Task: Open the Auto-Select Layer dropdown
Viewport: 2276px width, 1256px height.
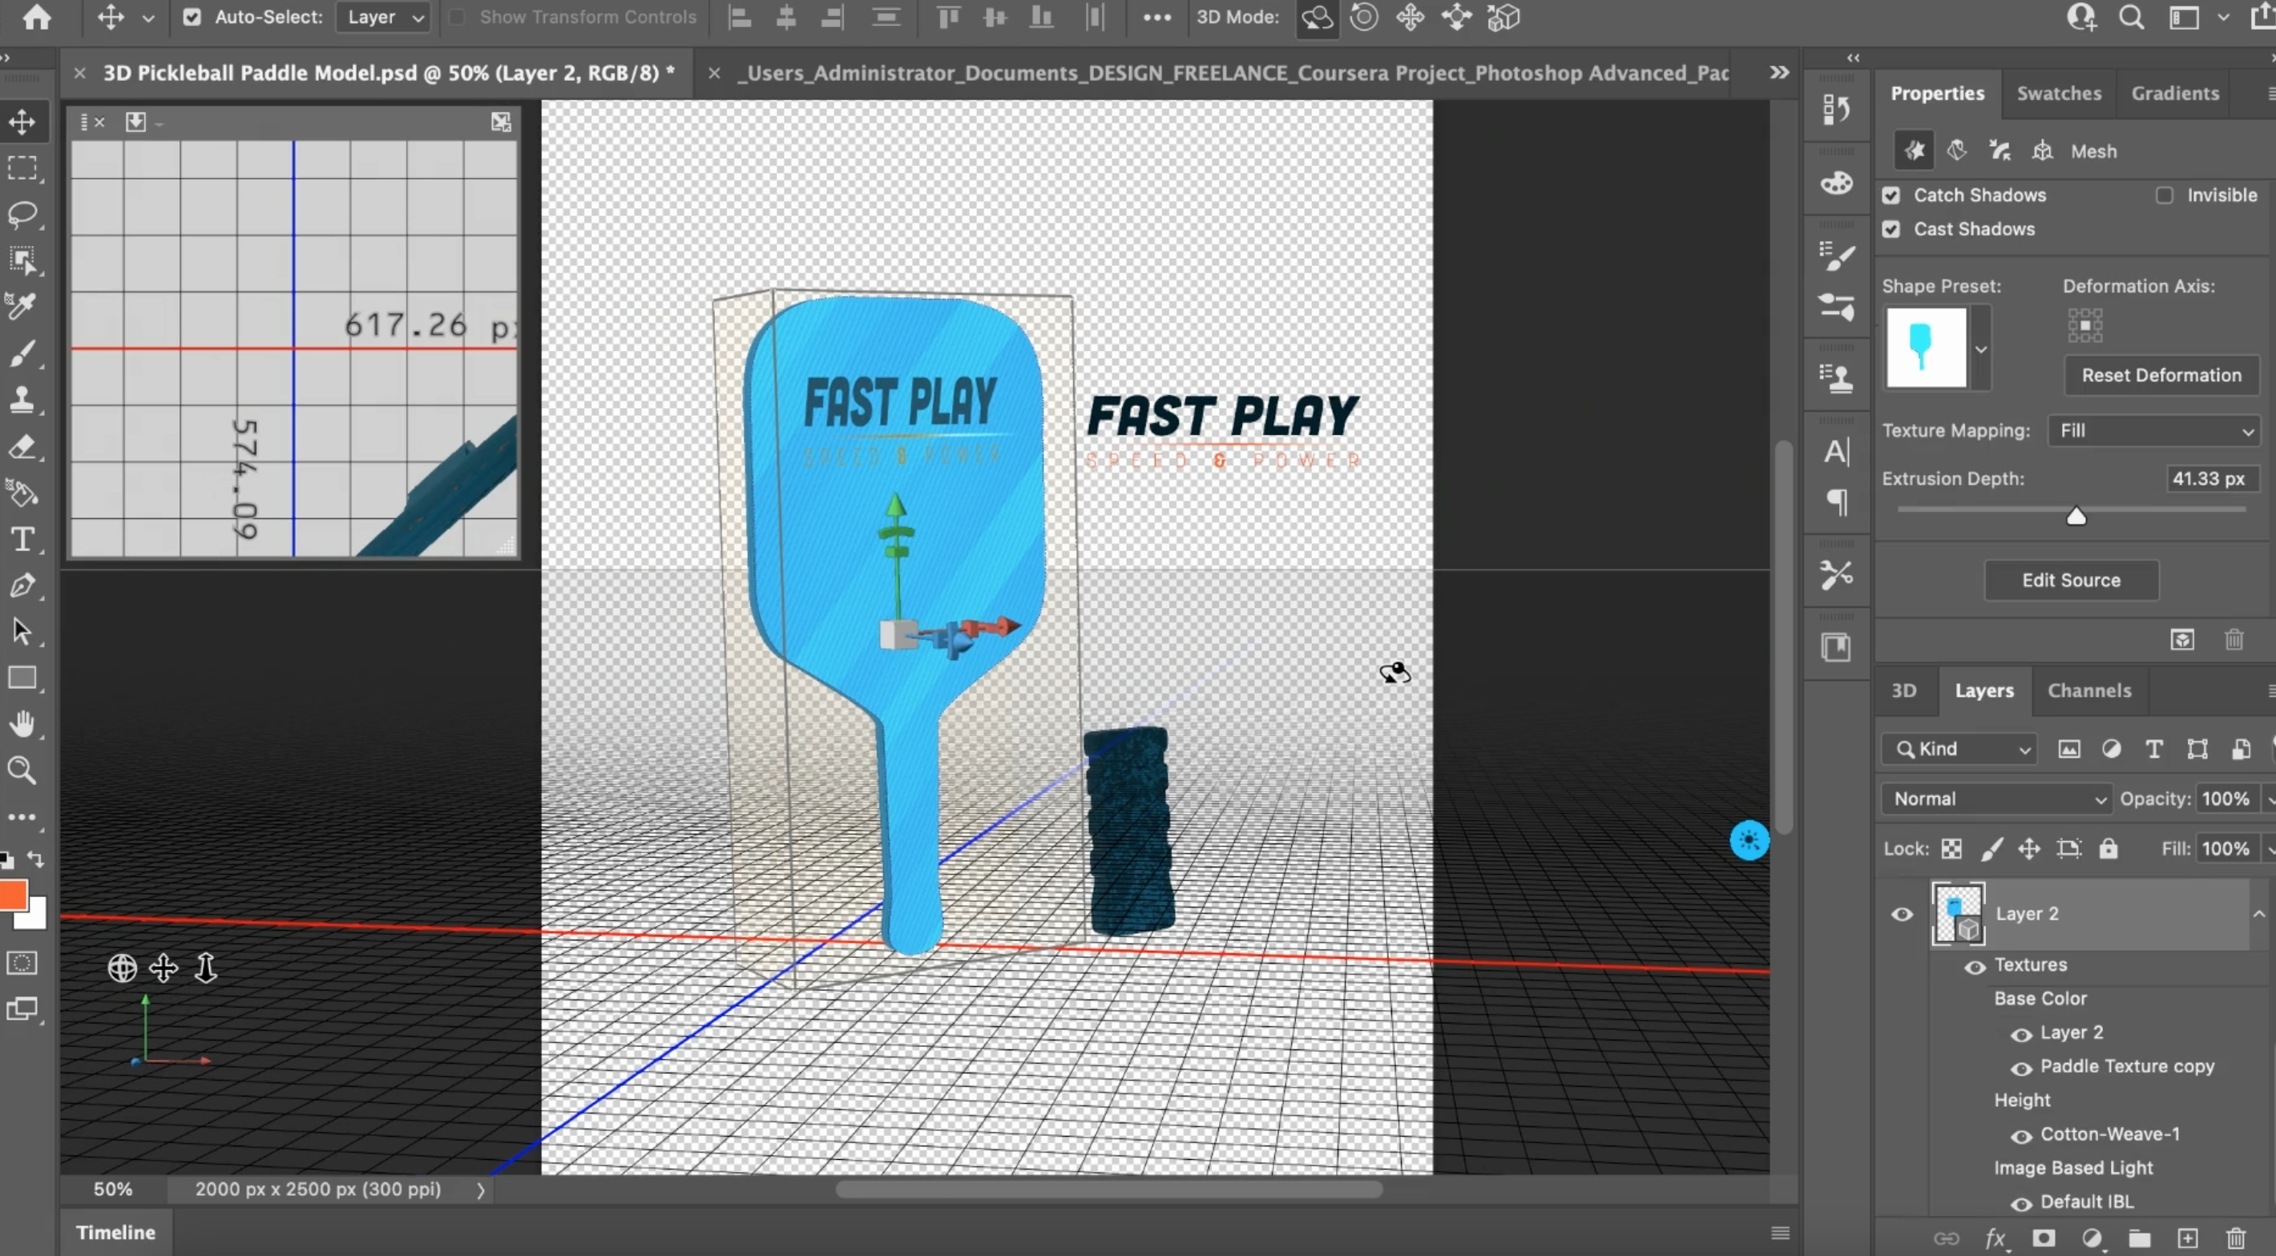Action: (385, 17)
